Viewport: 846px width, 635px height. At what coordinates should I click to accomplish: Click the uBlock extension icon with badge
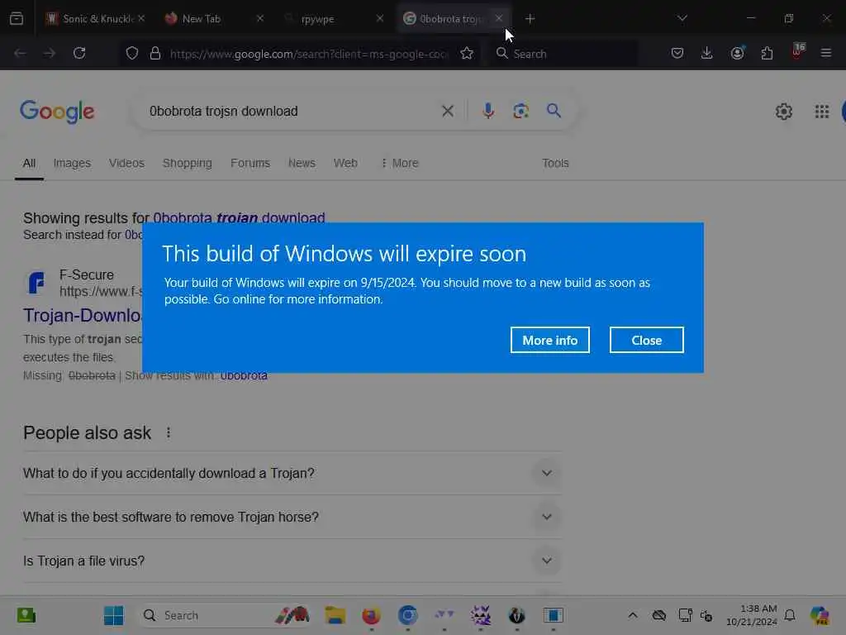(x=797, y=52)
